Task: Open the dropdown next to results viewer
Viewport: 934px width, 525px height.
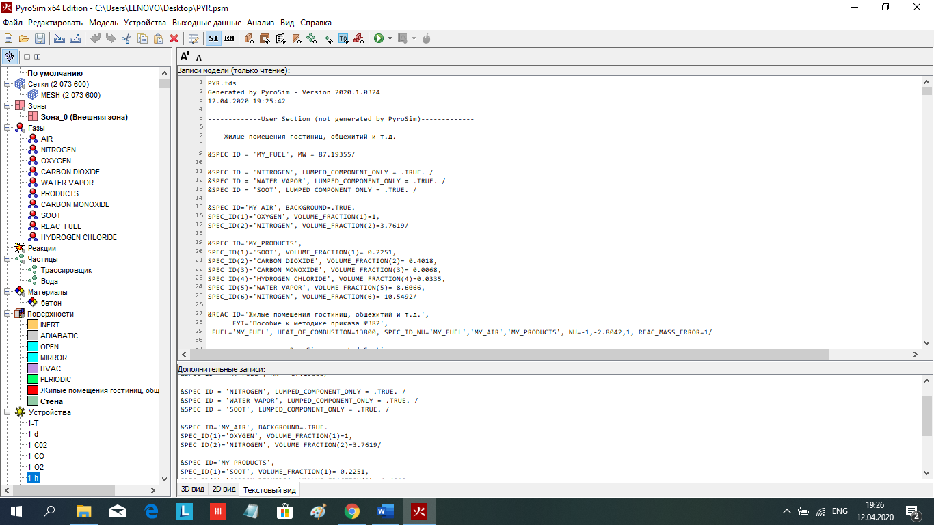Action: (x=414, y=38)
